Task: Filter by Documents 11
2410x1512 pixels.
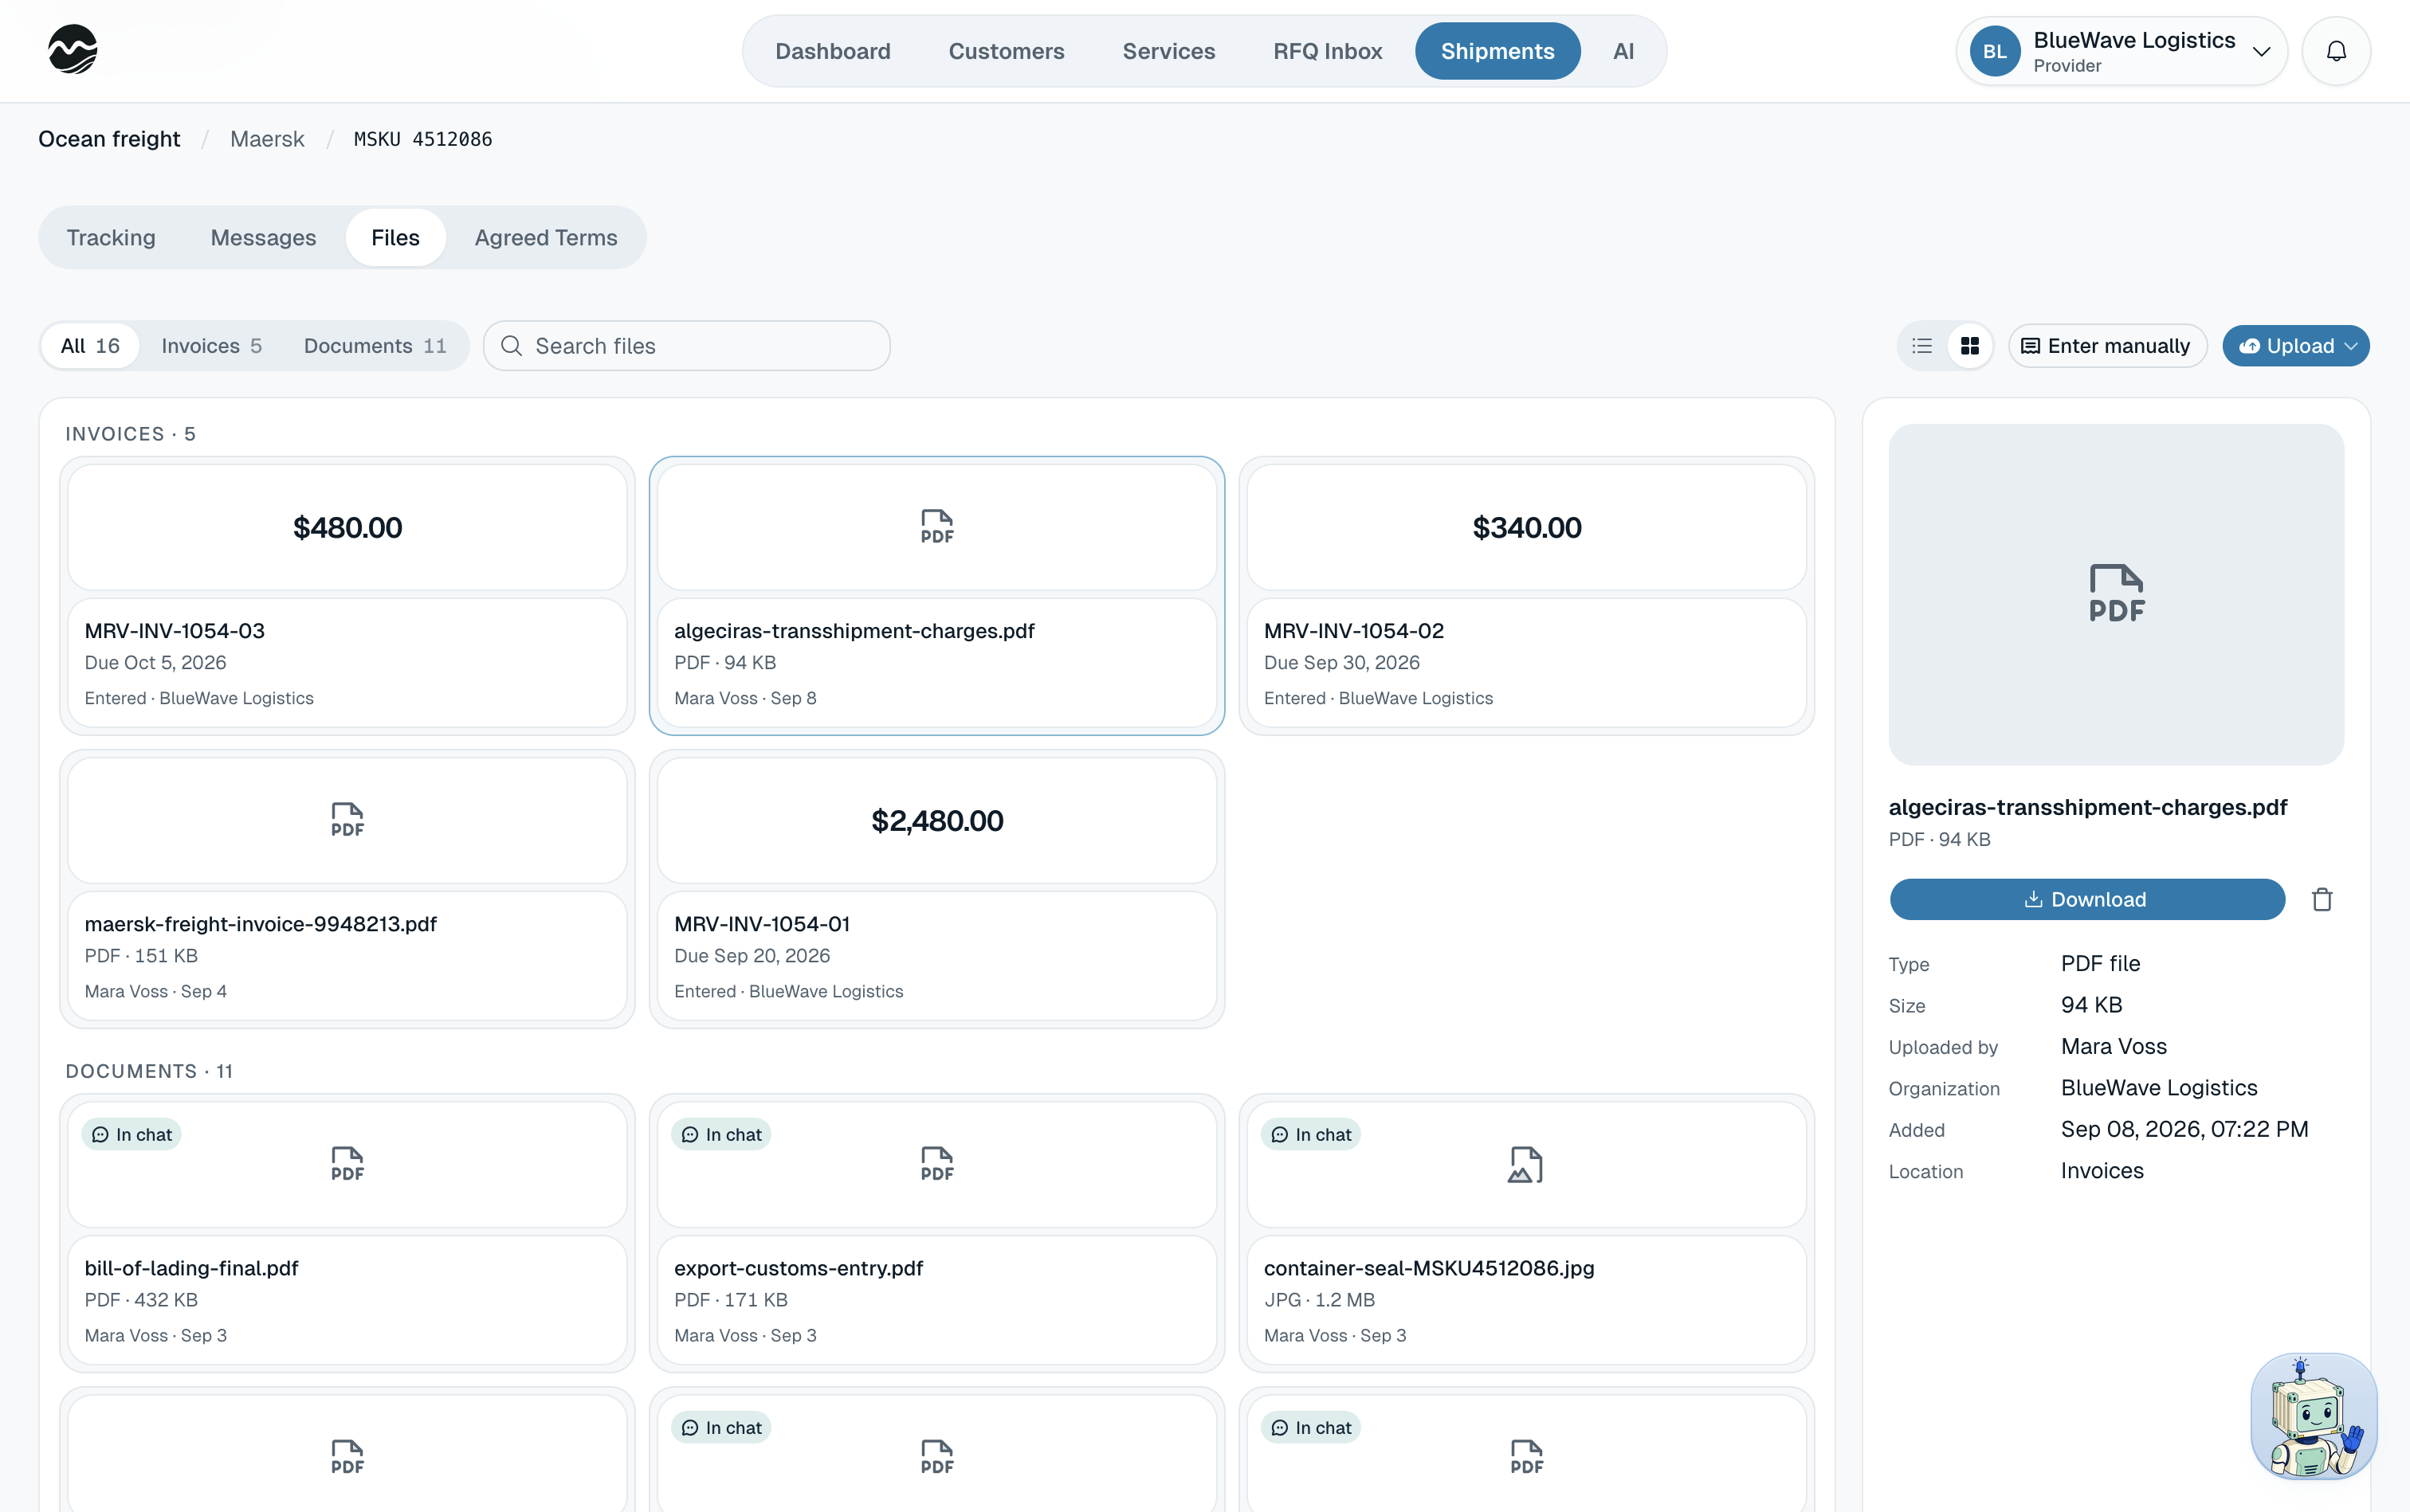Action: pyautogui.click(x=375, y=346)
